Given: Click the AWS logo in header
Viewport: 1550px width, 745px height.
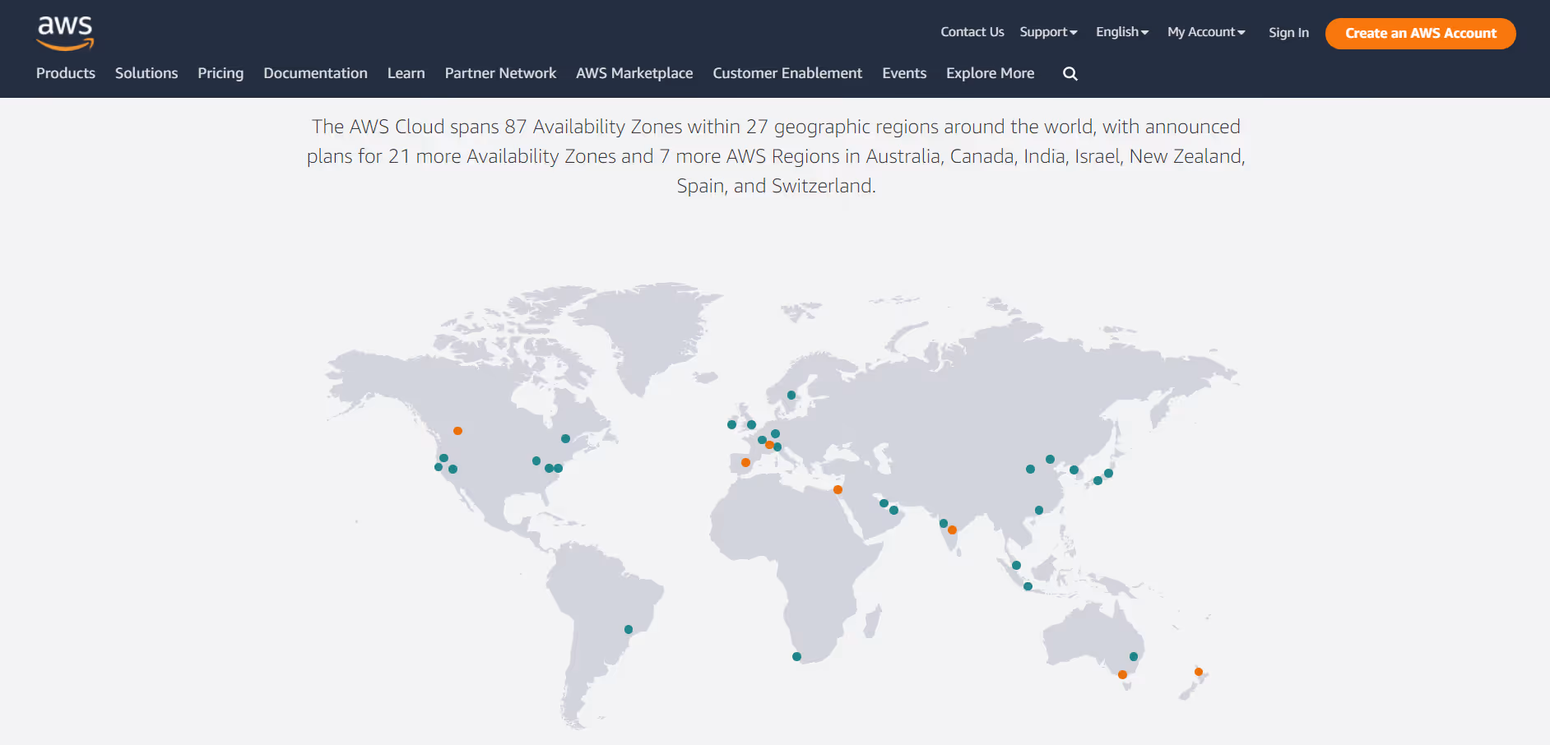Looking at the screenshot, I should coord(65,33).
